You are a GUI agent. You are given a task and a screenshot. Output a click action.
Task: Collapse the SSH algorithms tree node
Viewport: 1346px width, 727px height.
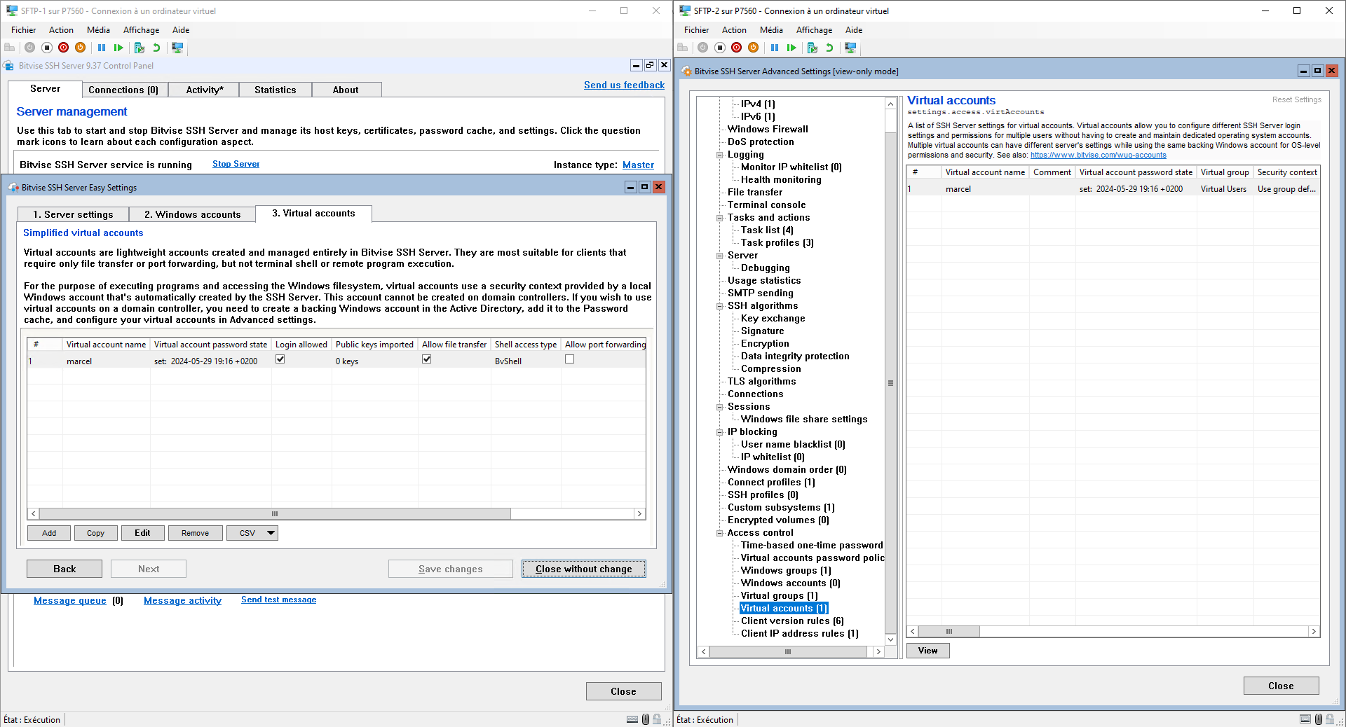point(720,306)
